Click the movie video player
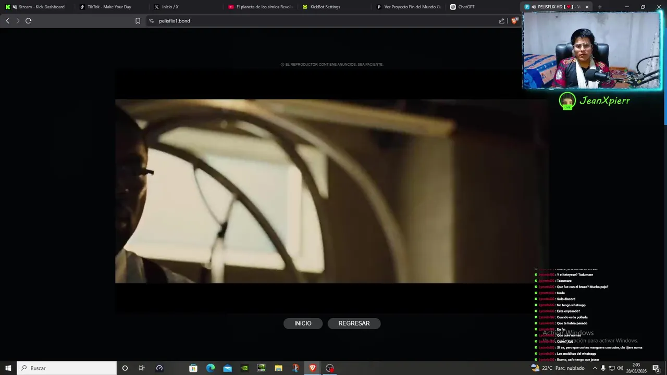 (x=331, y=191)
